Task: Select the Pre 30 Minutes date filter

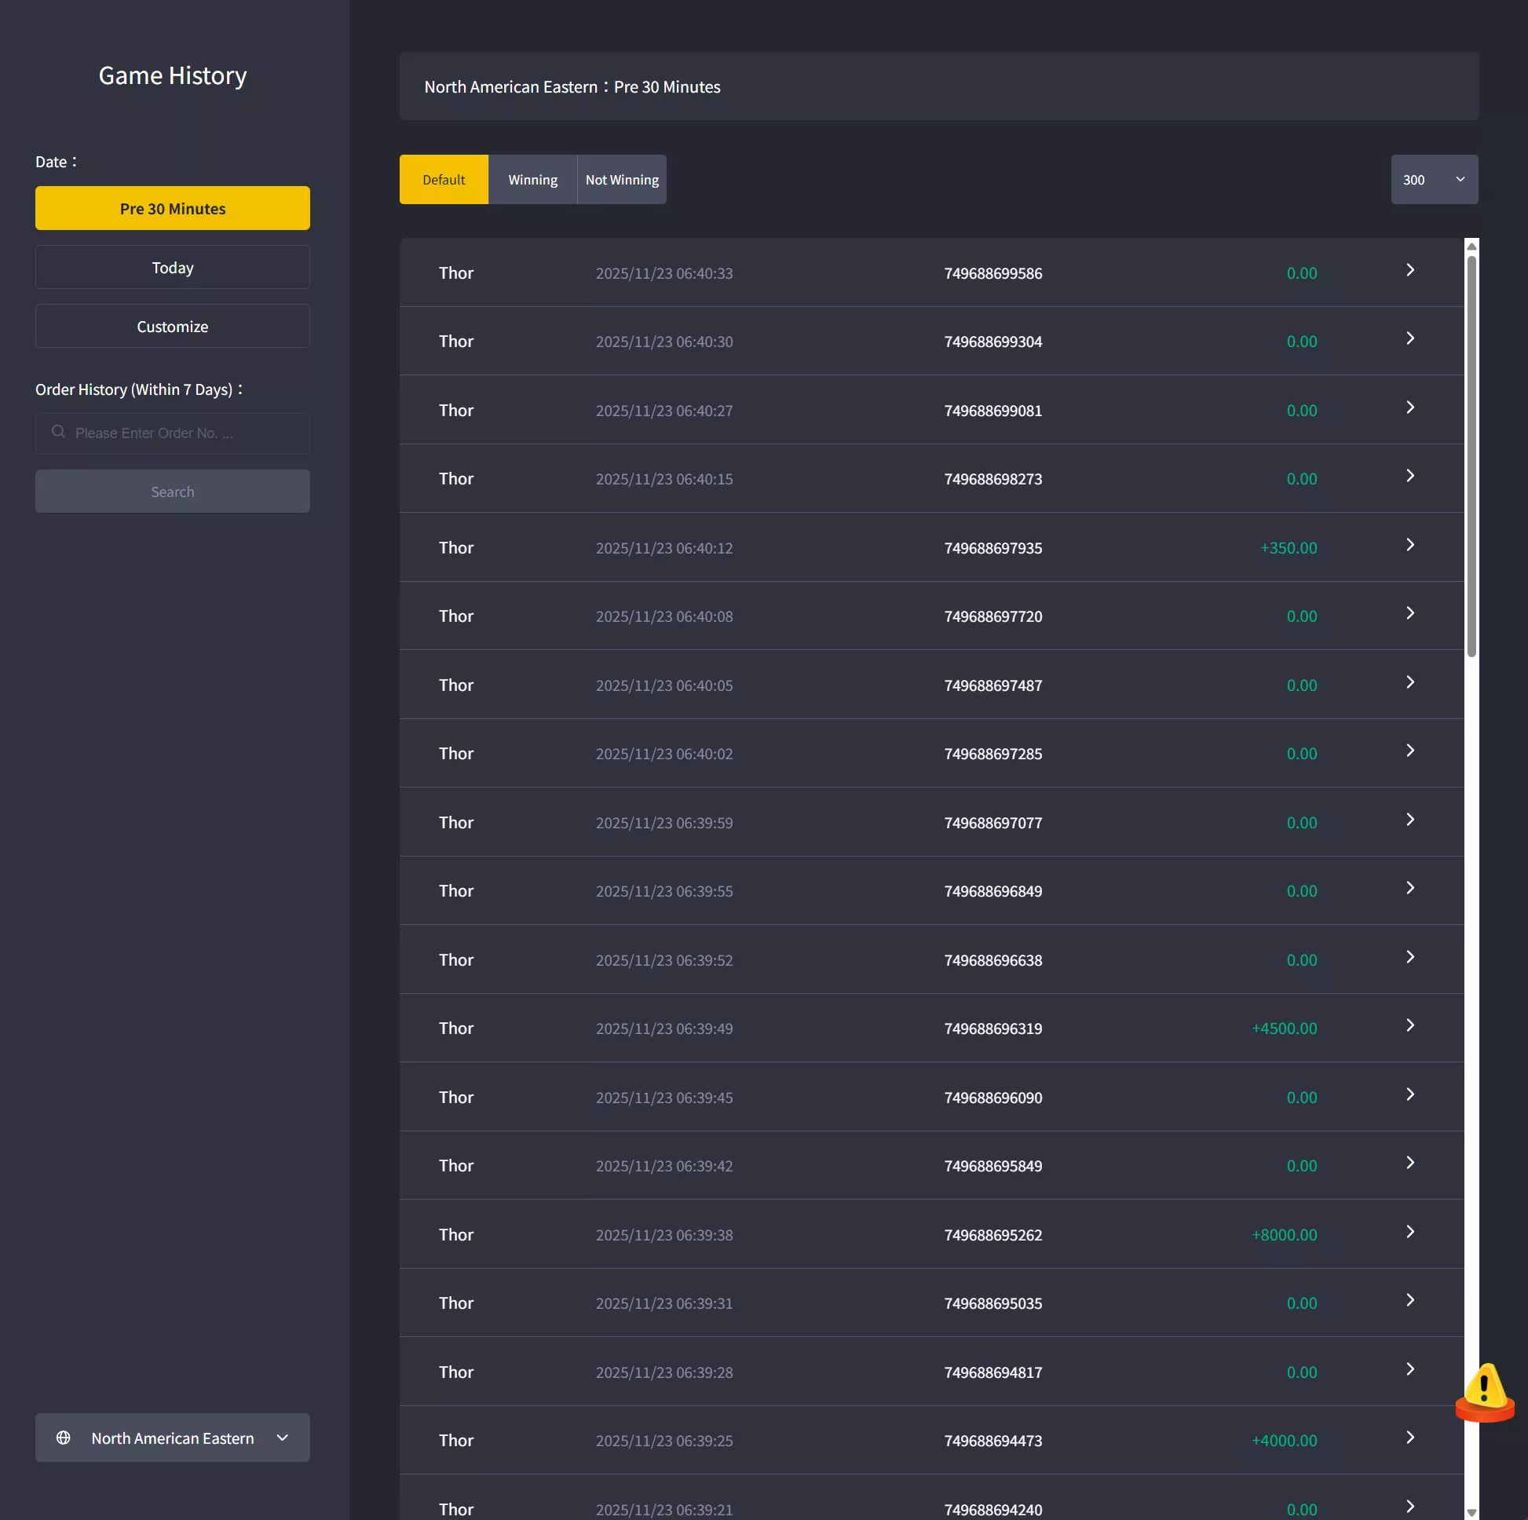Action: (173, 209)
